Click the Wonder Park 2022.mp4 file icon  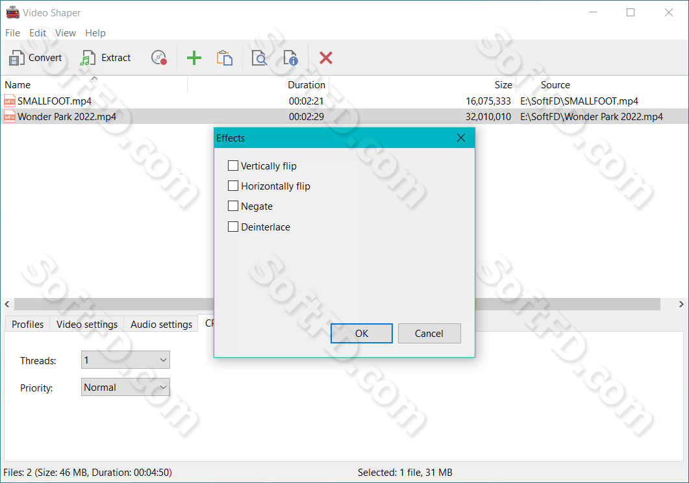10,117
